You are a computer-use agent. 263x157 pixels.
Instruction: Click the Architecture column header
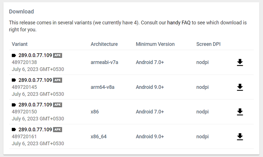(x=104, y=44)
